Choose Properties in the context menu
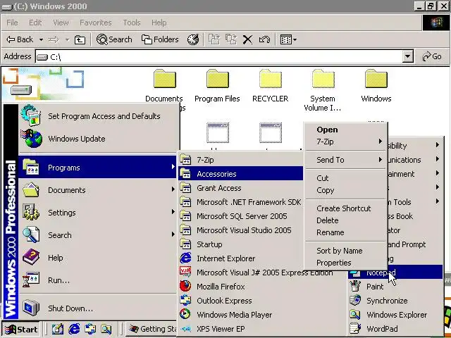Viewport: 451px width, 338px height. [345, 263]
